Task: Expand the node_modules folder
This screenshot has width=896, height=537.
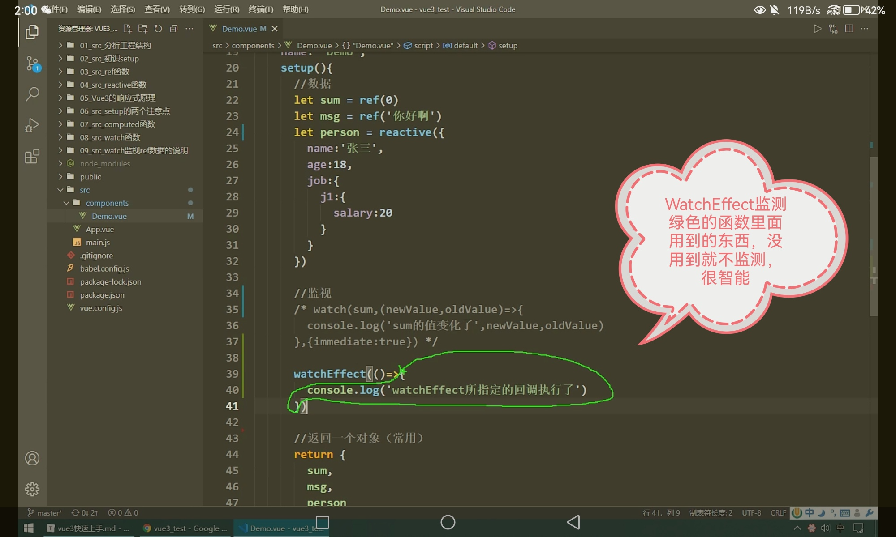Action: (105, 164)
